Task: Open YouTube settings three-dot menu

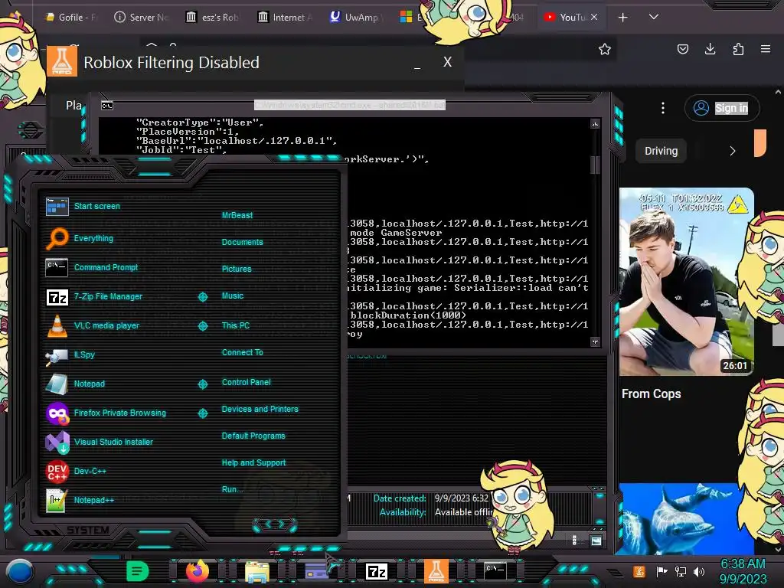Action: pos(663,108)
